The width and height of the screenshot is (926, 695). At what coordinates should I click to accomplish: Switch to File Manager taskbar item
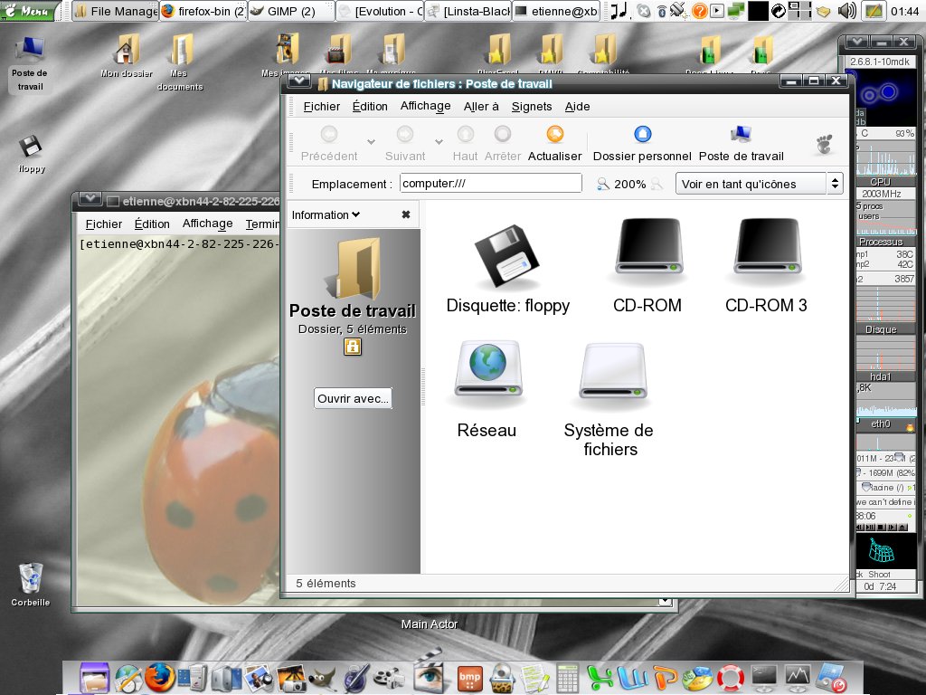pyautogui.click(x=116, y=11)
